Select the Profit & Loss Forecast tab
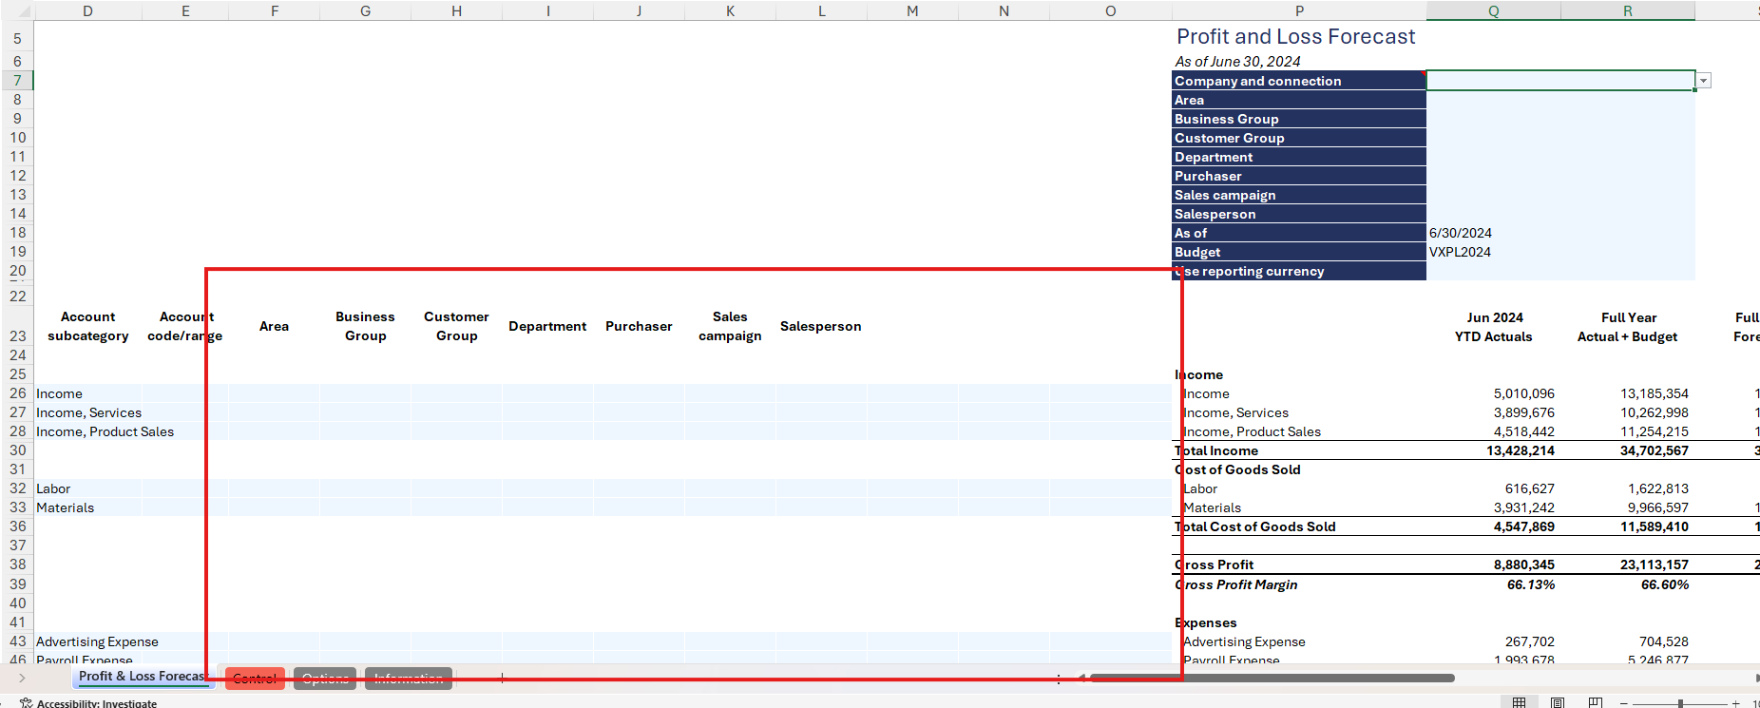Screen dimensions: 1760x708 [x=141, y=677]
